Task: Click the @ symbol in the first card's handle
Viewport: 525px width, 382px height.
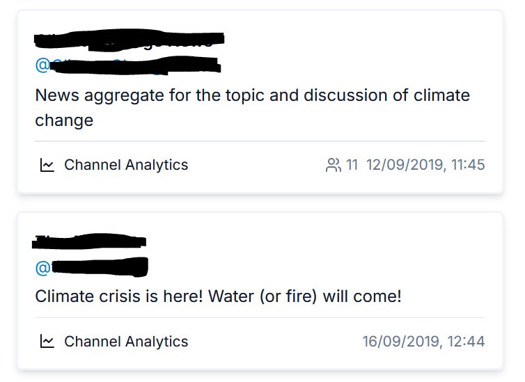Action: (42, 65)
